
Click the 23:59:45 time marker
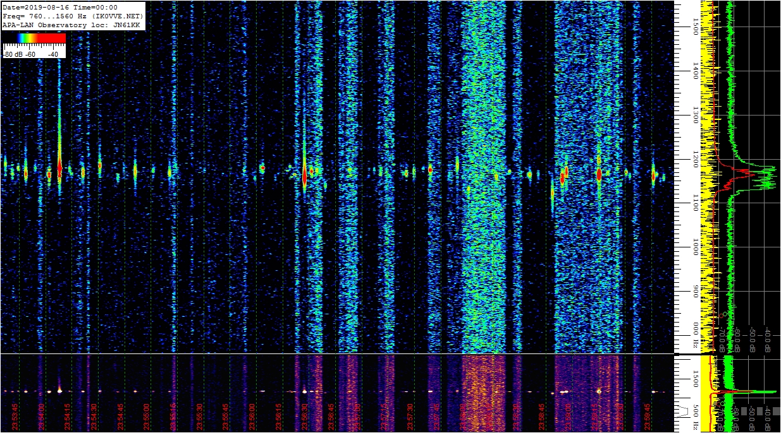pos(648,417)
